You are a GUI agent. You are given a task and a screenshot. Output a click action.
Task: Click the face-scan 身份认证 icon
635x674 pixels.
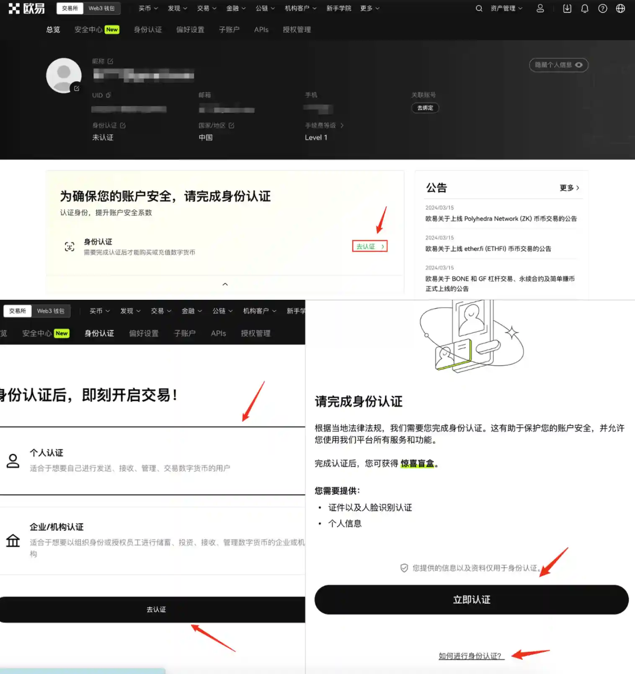pos(70,247)
